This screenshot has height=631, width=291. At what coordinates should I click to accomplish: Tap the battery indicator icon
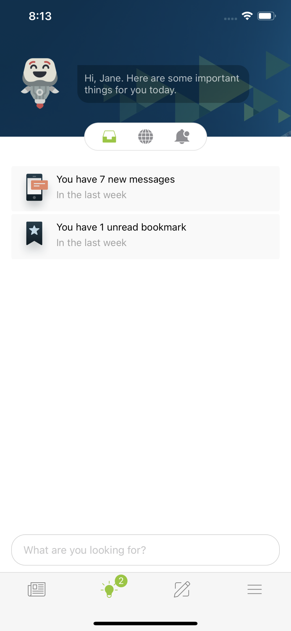267,16
